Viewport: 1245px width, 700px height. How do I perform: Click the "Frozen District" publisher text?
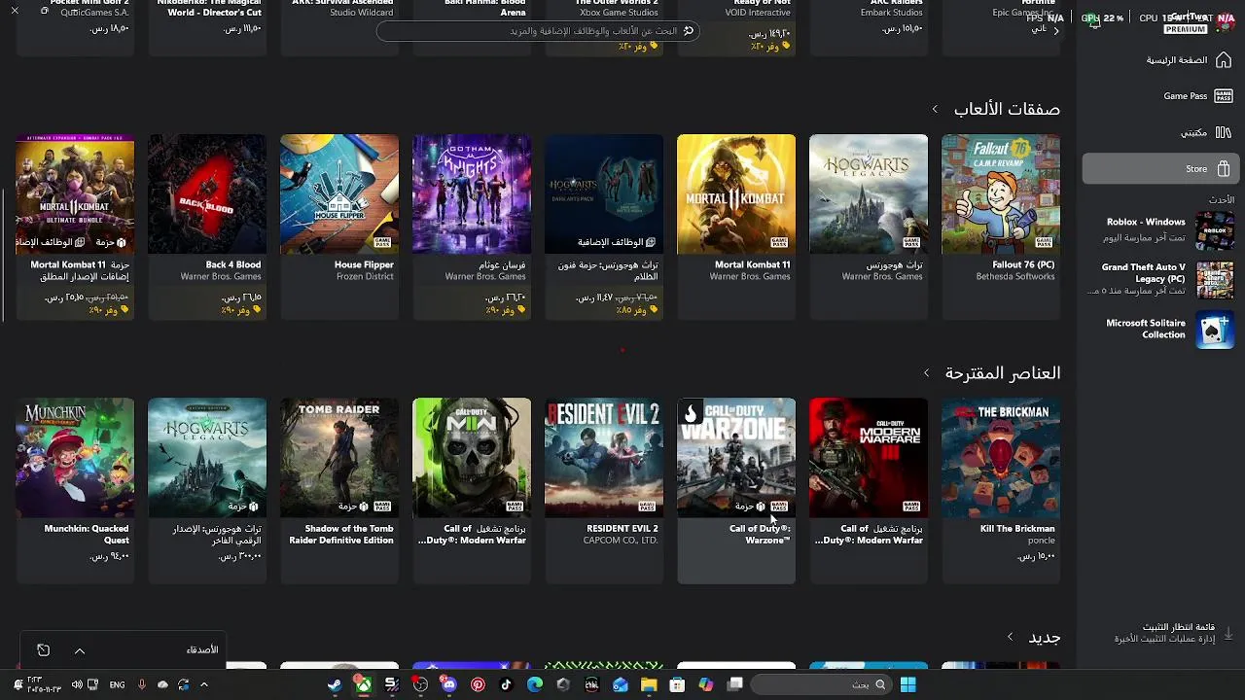(x=365, y=277)
